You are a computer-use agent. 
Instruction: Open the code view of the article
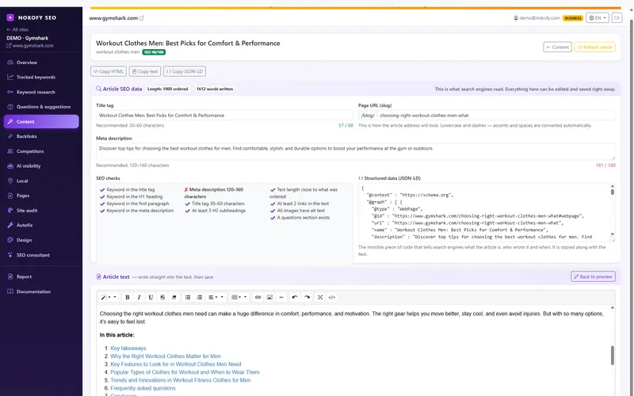[331, 297]
